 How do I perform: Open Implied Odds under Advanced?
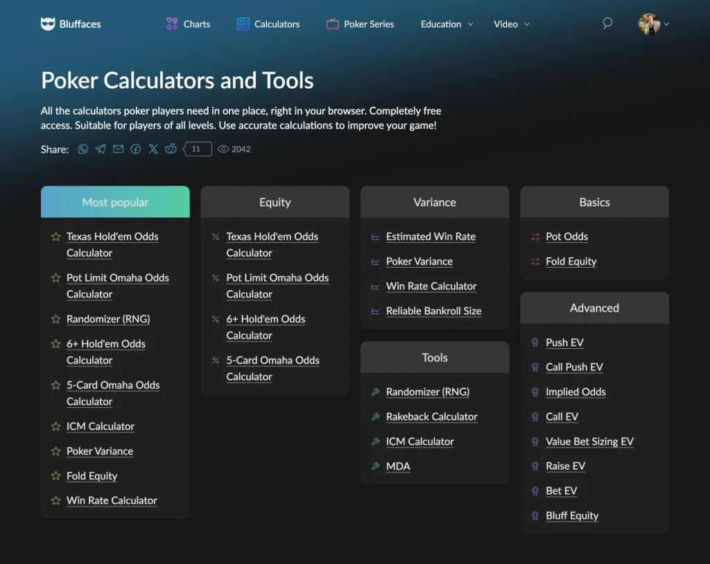click(575, 392)
